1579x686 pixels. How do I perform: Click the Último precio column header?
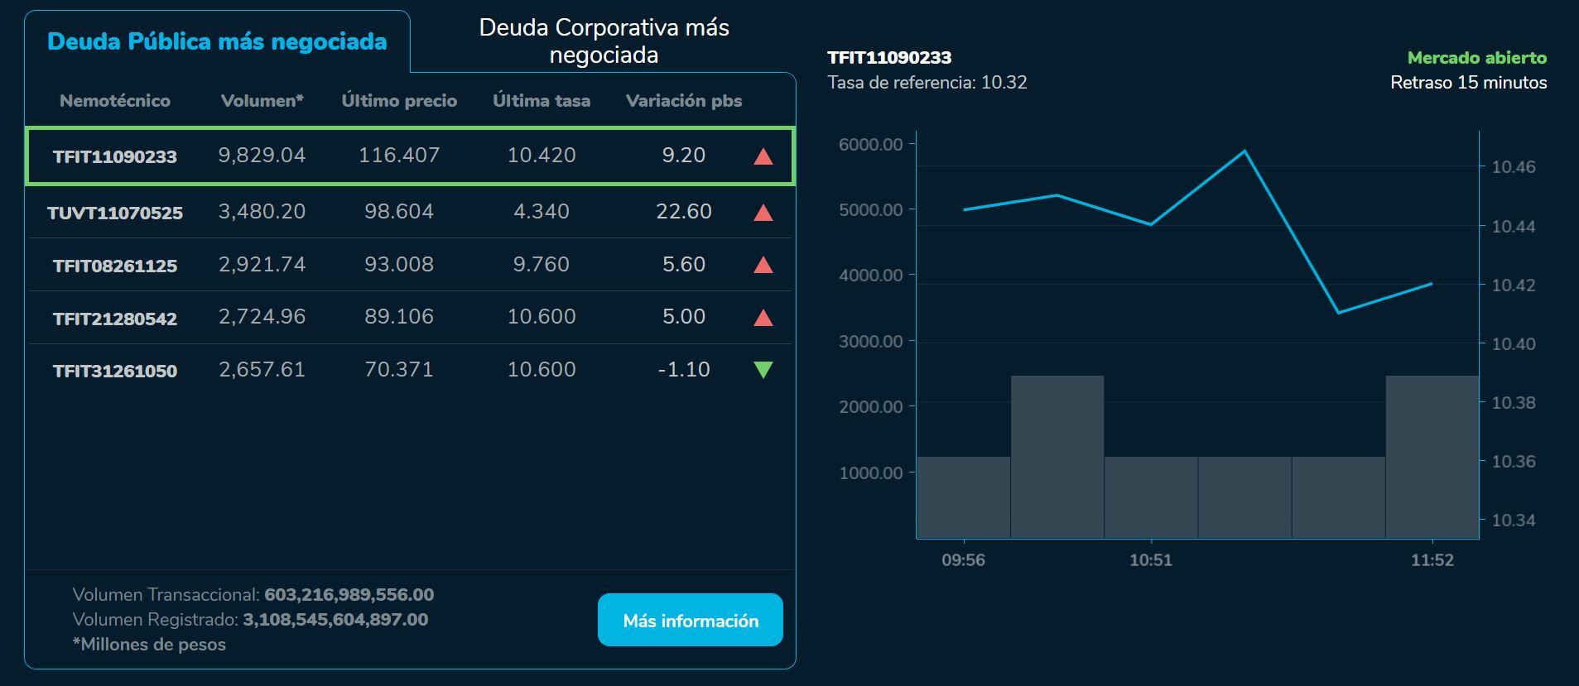click(x=399, y=101)
